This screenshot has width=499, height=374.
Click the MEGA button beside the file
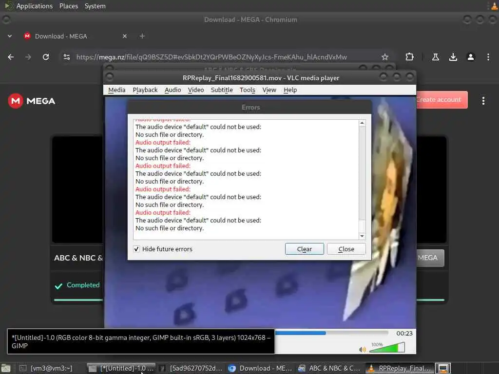click(430, 258)
